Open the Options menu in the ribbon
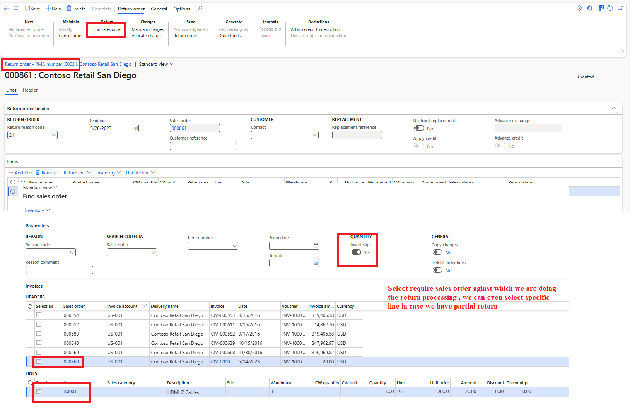The height and width of the screenshot is (416, 630). coord(181,9)
